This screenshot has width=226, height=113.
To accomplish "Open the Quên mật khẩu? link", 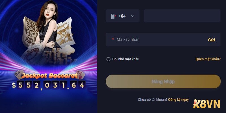I will coord(208,59).
